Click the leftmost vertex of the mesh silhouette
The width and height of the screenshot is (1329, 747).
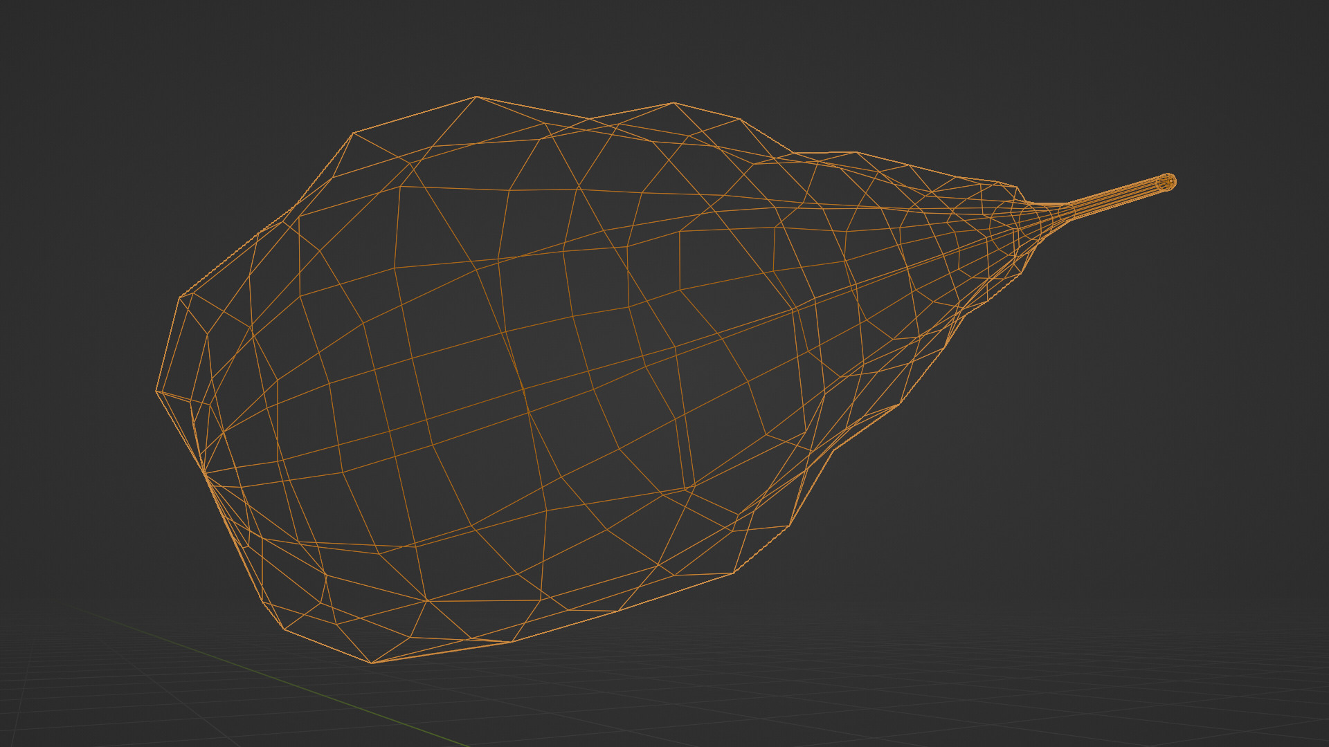[156, 391]
